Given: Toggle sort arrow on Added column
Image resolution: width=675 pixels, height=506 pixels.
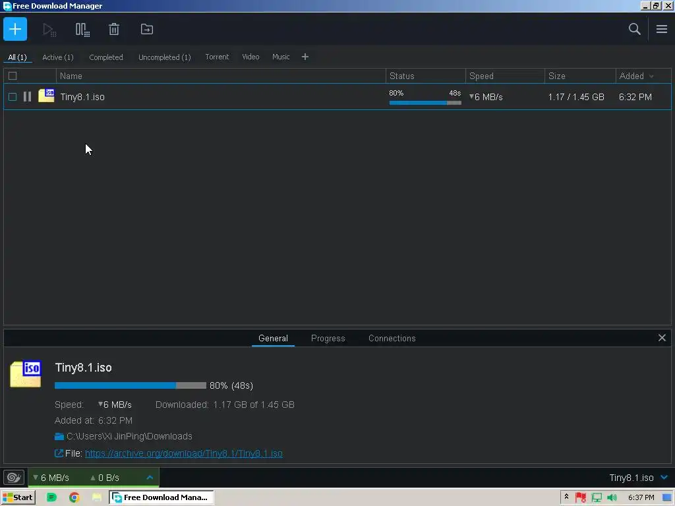Looking at the screenshot, I should [x=651, y=76].
